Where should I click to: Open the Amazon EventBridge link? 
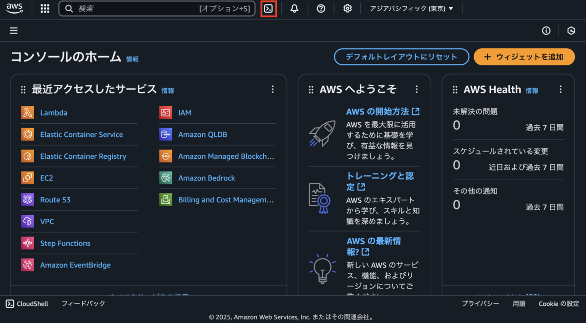pyautogui.click(x=75, y=265)
